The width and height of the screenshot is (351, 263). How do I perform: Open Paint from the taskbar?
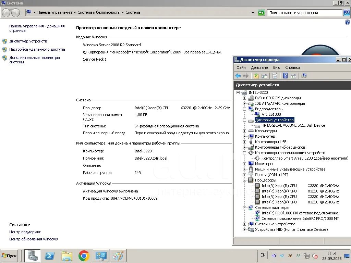tap(118, 255)
